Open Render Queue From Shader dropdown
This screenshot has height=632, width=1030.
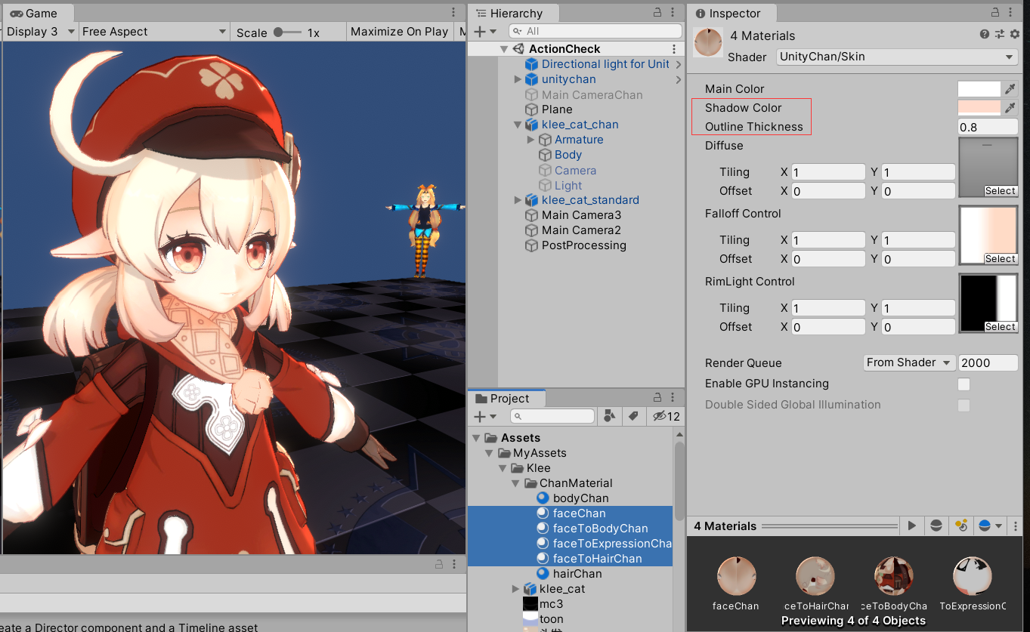(x=909, y=362)
